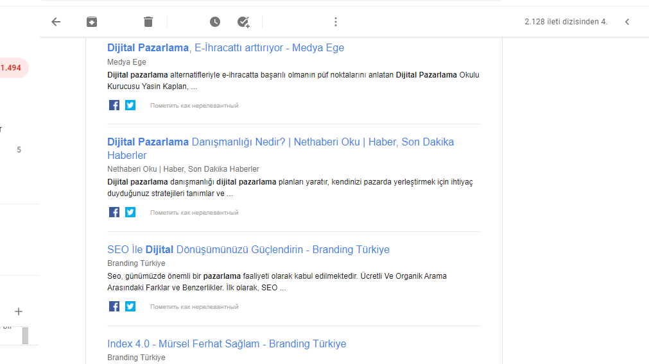Share Nethaberi Oku article on Facebook
Image resolution: width=649 pixels, height=364 pixels.
114,212
